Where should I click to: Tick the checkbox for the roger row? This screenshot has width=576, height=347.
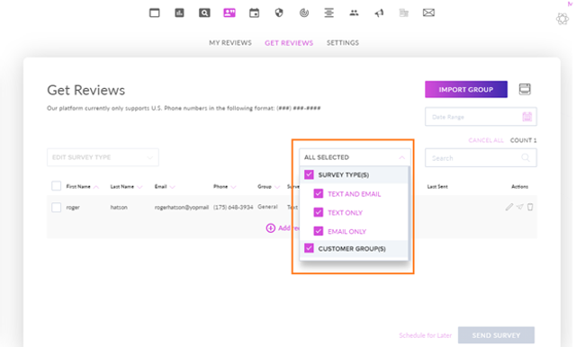(56, 208)
